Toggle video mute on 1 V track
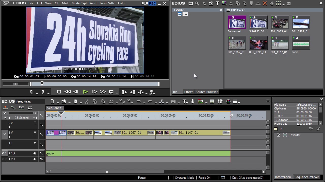The height and width of the screenshot is (182, 325). 35,133
